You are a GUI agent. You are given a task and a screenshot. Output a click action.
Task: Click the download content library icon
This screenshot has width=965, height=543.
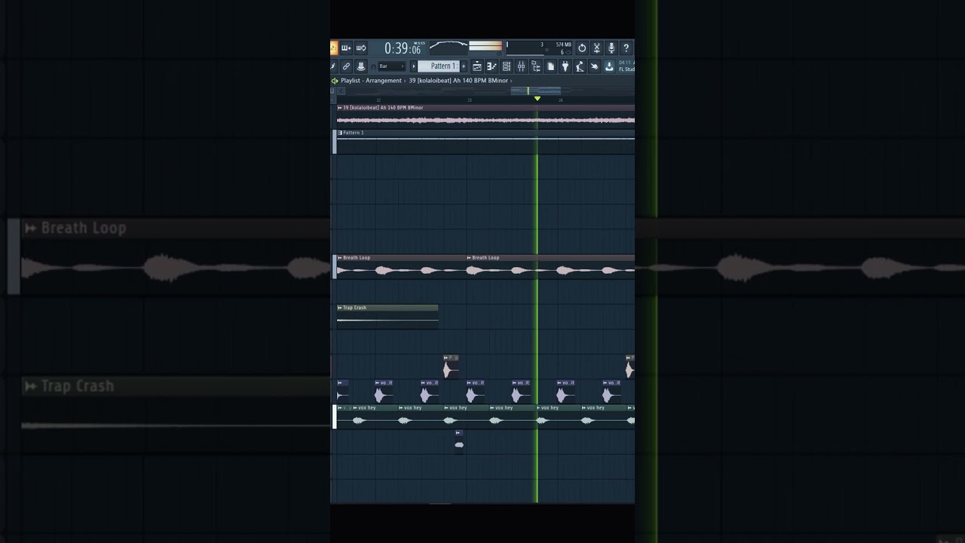(x=608, y=66)
